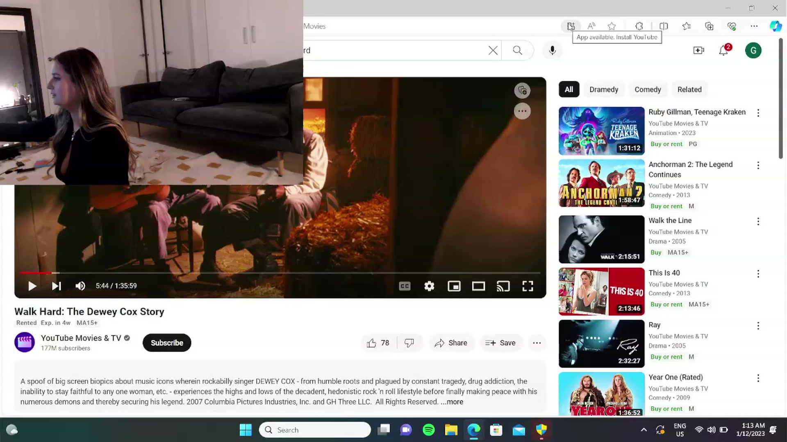This screenshot has width=787, height=442.
Task: Seek along the video progress bar
Action: click(x=280, y=273)
